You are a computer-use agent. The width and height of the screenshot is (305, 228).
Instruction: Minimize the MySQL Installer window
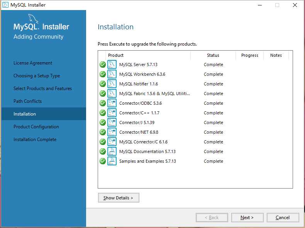pyautogui.click(x=260, y=5)
